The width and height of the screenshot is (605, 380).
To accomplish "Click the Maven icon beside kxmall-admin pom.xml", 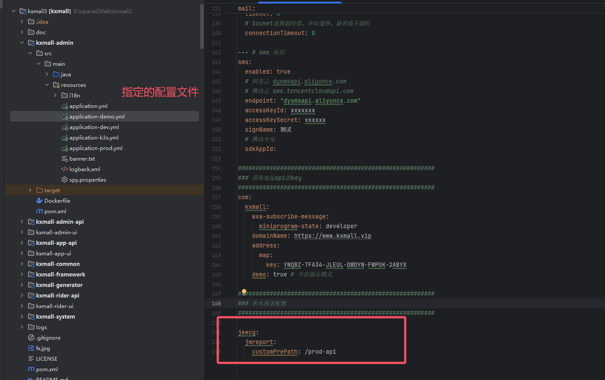I will tap(40, 212).
